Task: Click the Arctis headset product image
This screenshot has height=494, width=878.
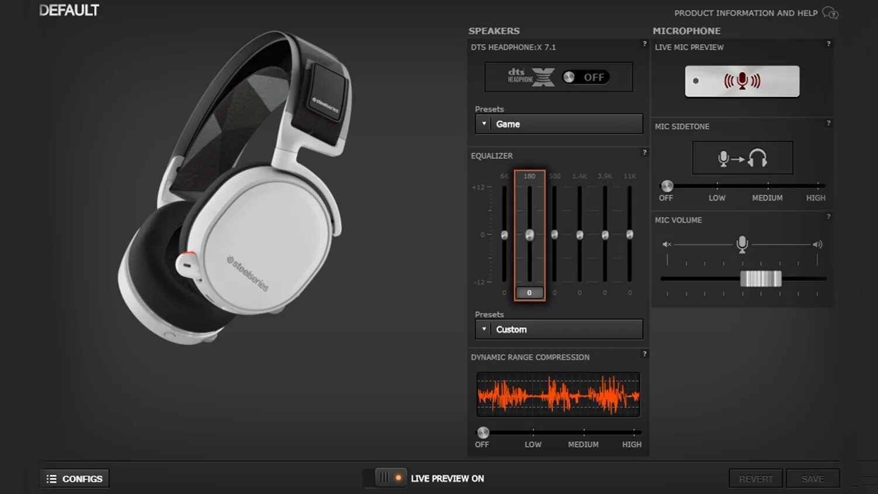Action: 234,187
